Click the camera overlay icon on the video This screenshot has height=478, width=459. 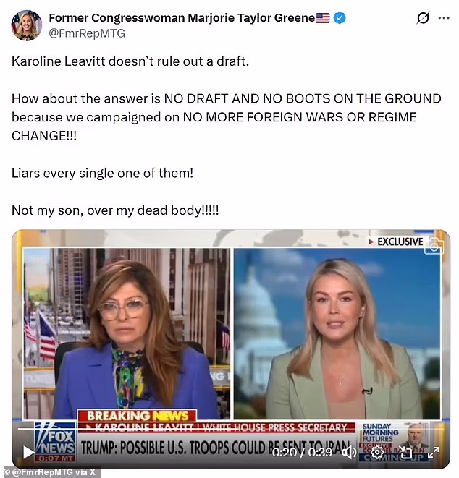[434, 246]
